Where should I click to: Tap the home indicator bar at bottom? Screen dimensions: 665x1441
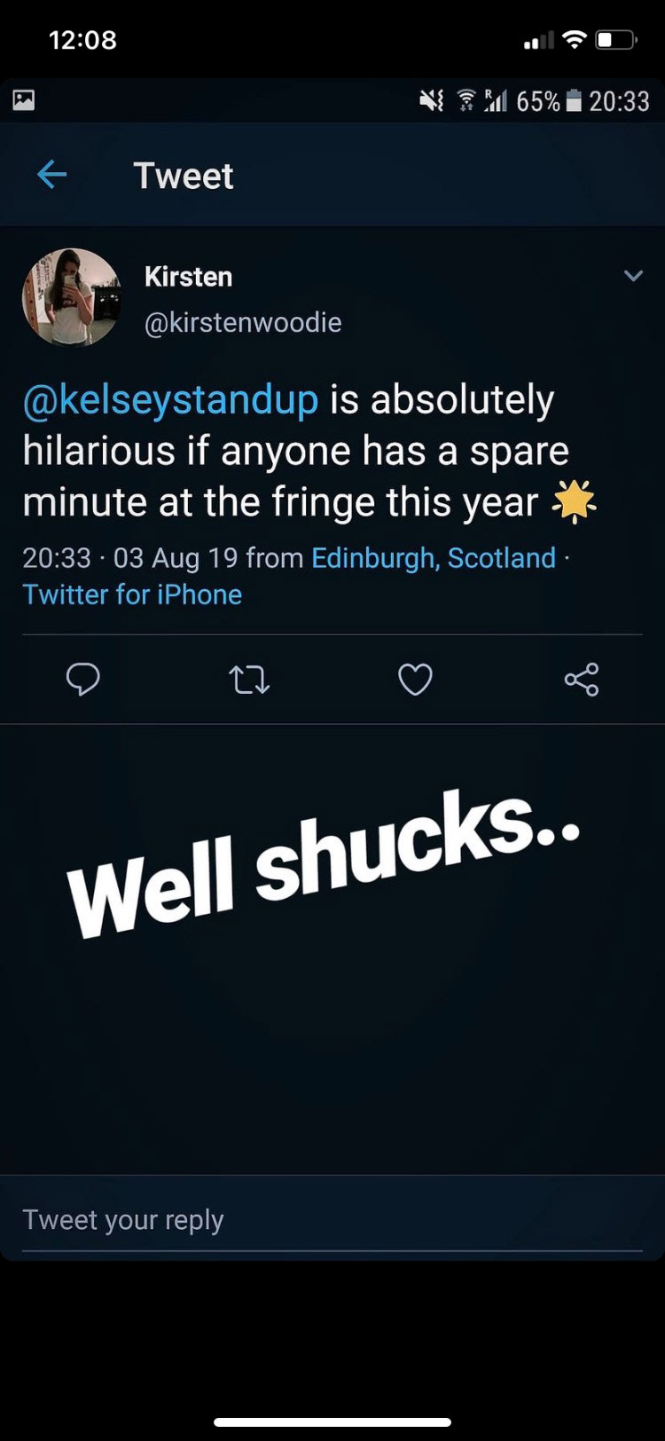pyautogui.click(x=332, y=1421)
